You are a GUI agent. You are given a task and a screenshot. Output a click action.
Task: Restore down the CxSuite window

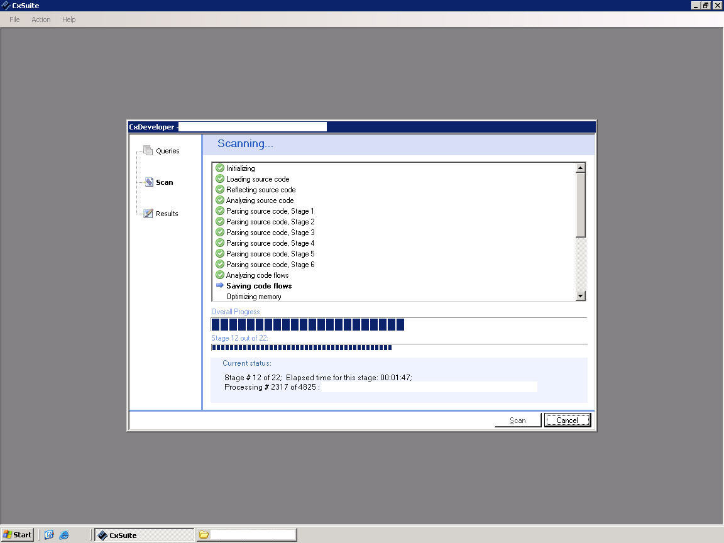tap(706, 5)
